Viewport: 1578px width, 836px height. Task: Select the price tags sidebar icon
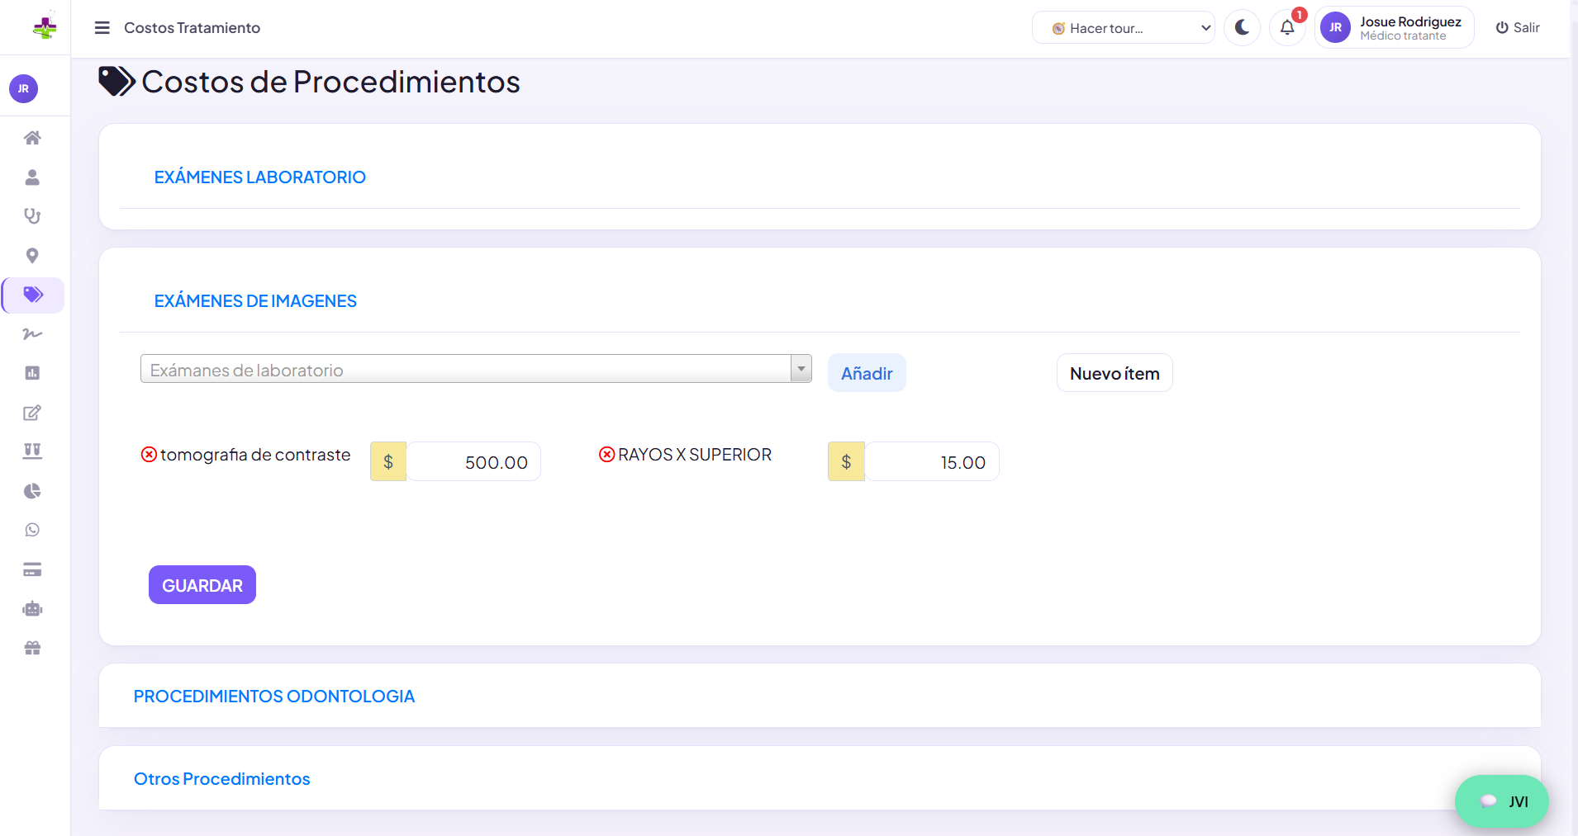click(33, 295)
